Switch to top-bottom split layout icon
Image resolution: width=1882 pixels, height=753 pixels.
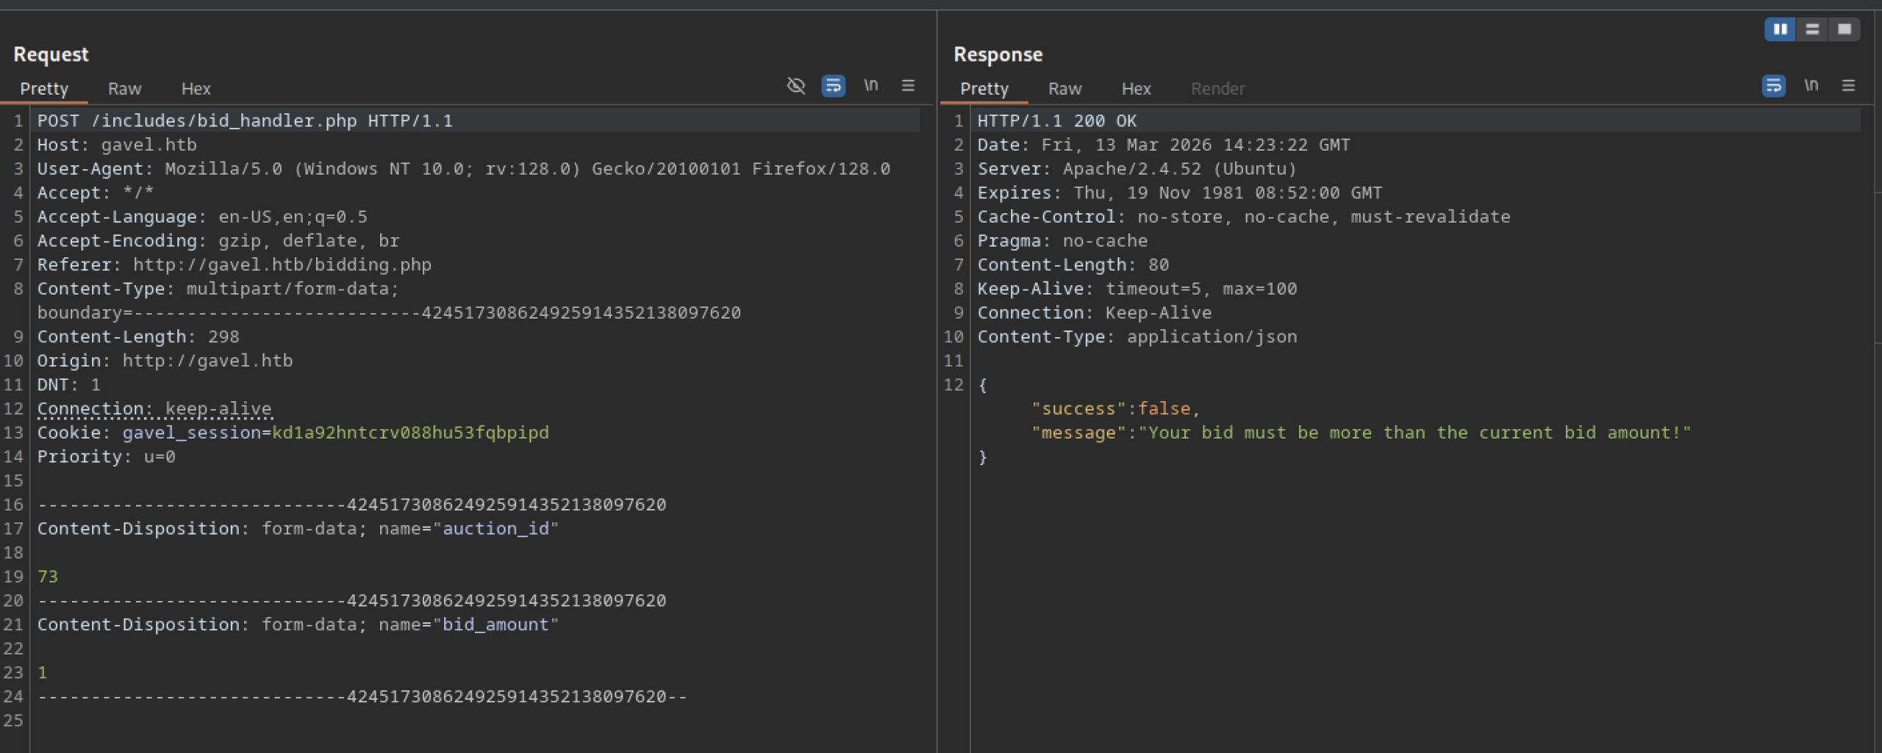(x=1812, y=29)
